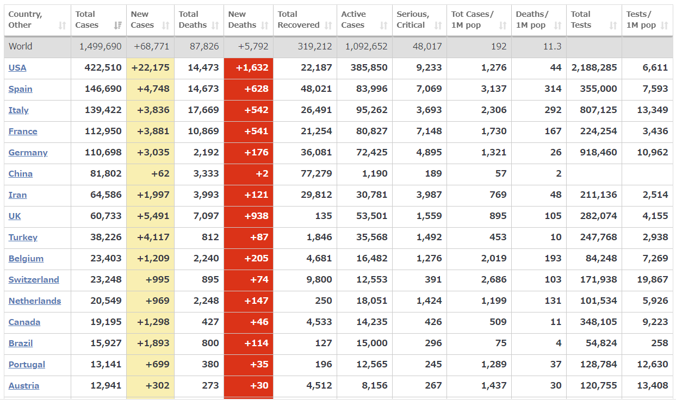676x400 pixels.
Task: Click World total cases 1,499,690
Action: [101, 47]
